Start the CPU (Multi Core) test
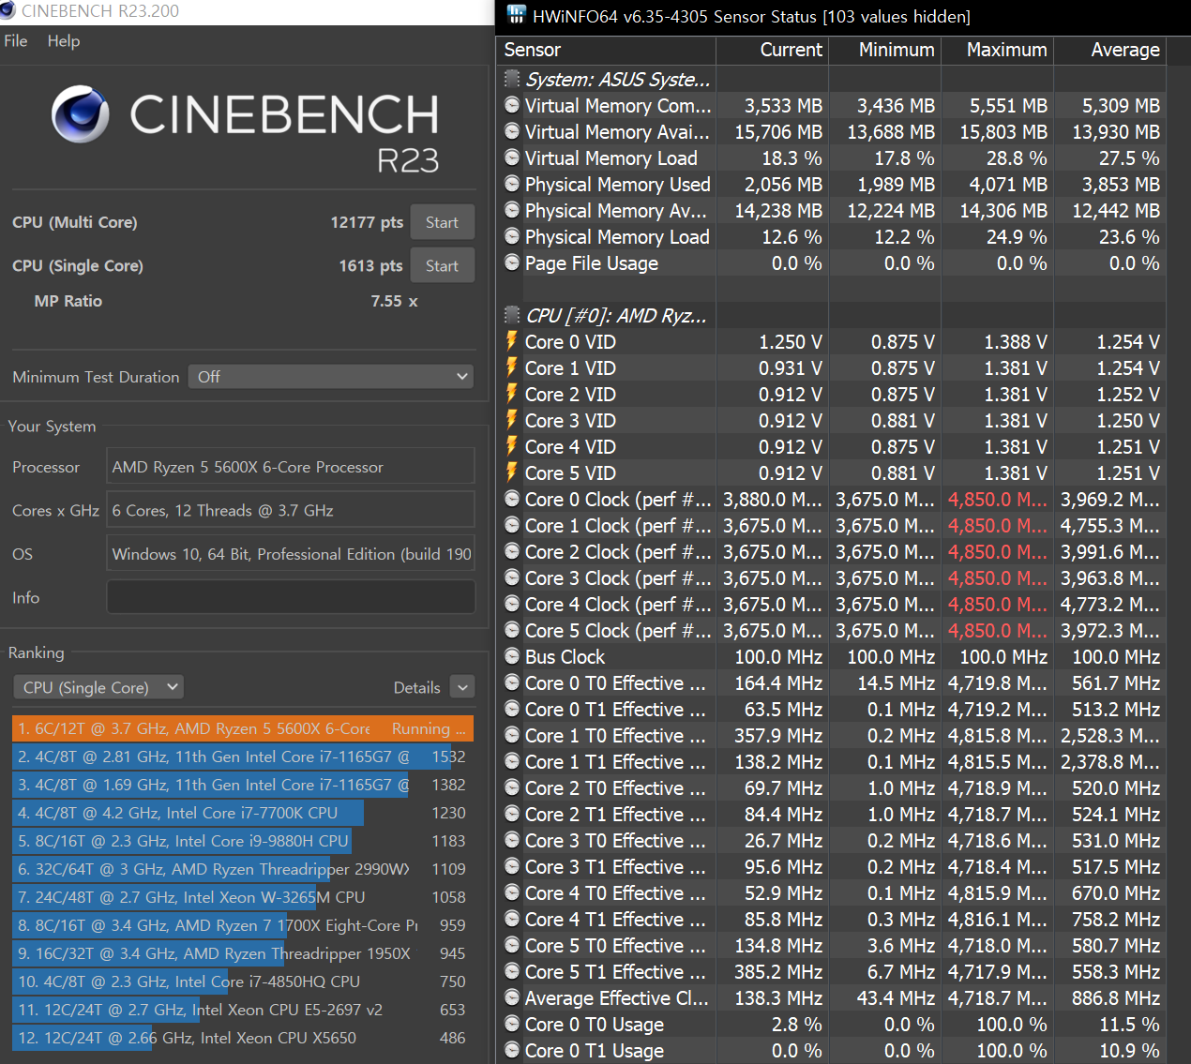 coord(443,222)
